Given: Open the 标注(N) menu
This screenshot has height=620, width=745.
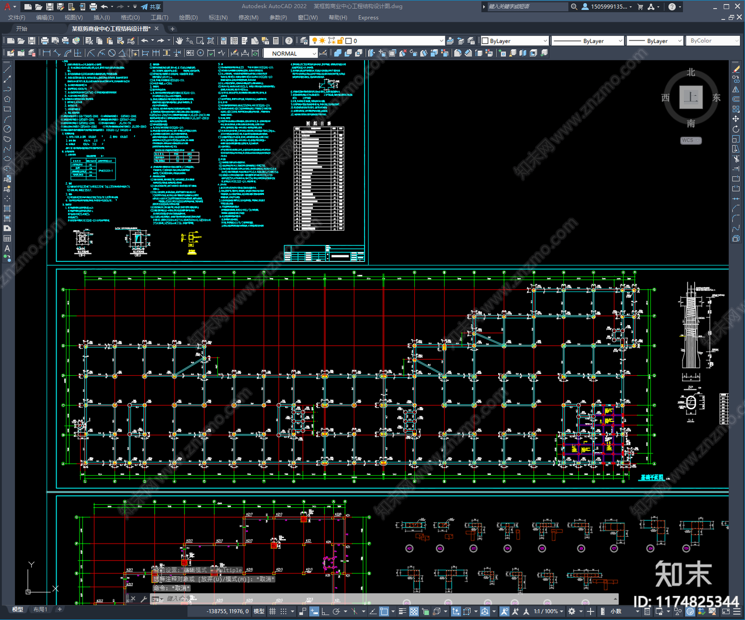Looking at the screenshot, I should [218, 18].
